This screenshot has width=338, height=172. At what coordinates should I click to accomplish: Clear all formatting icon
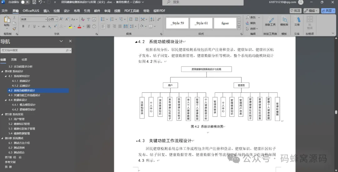click(x=83, y=19)
